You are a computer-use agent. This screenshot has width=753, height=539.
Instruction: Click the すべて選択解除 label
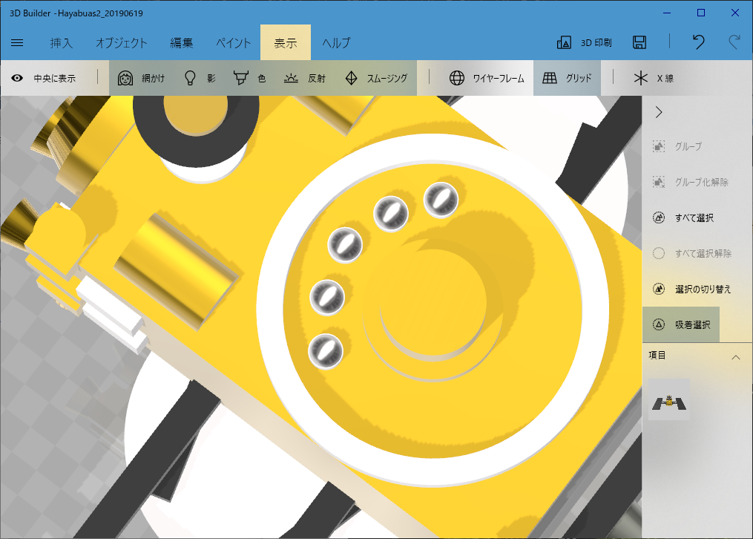(703, 254)
